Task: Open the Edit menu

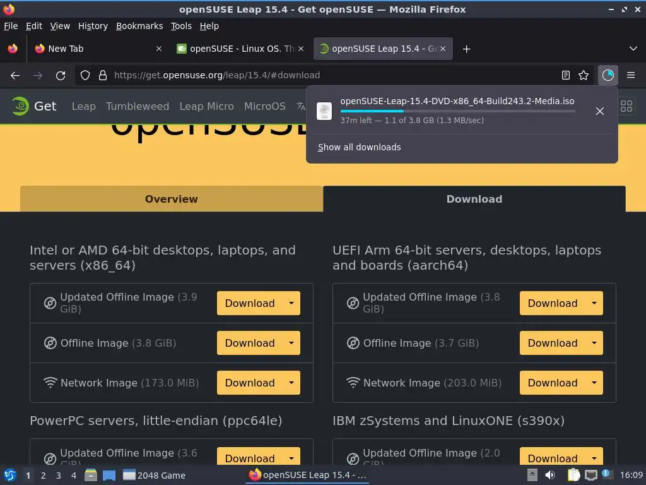Action: [34, 26]
